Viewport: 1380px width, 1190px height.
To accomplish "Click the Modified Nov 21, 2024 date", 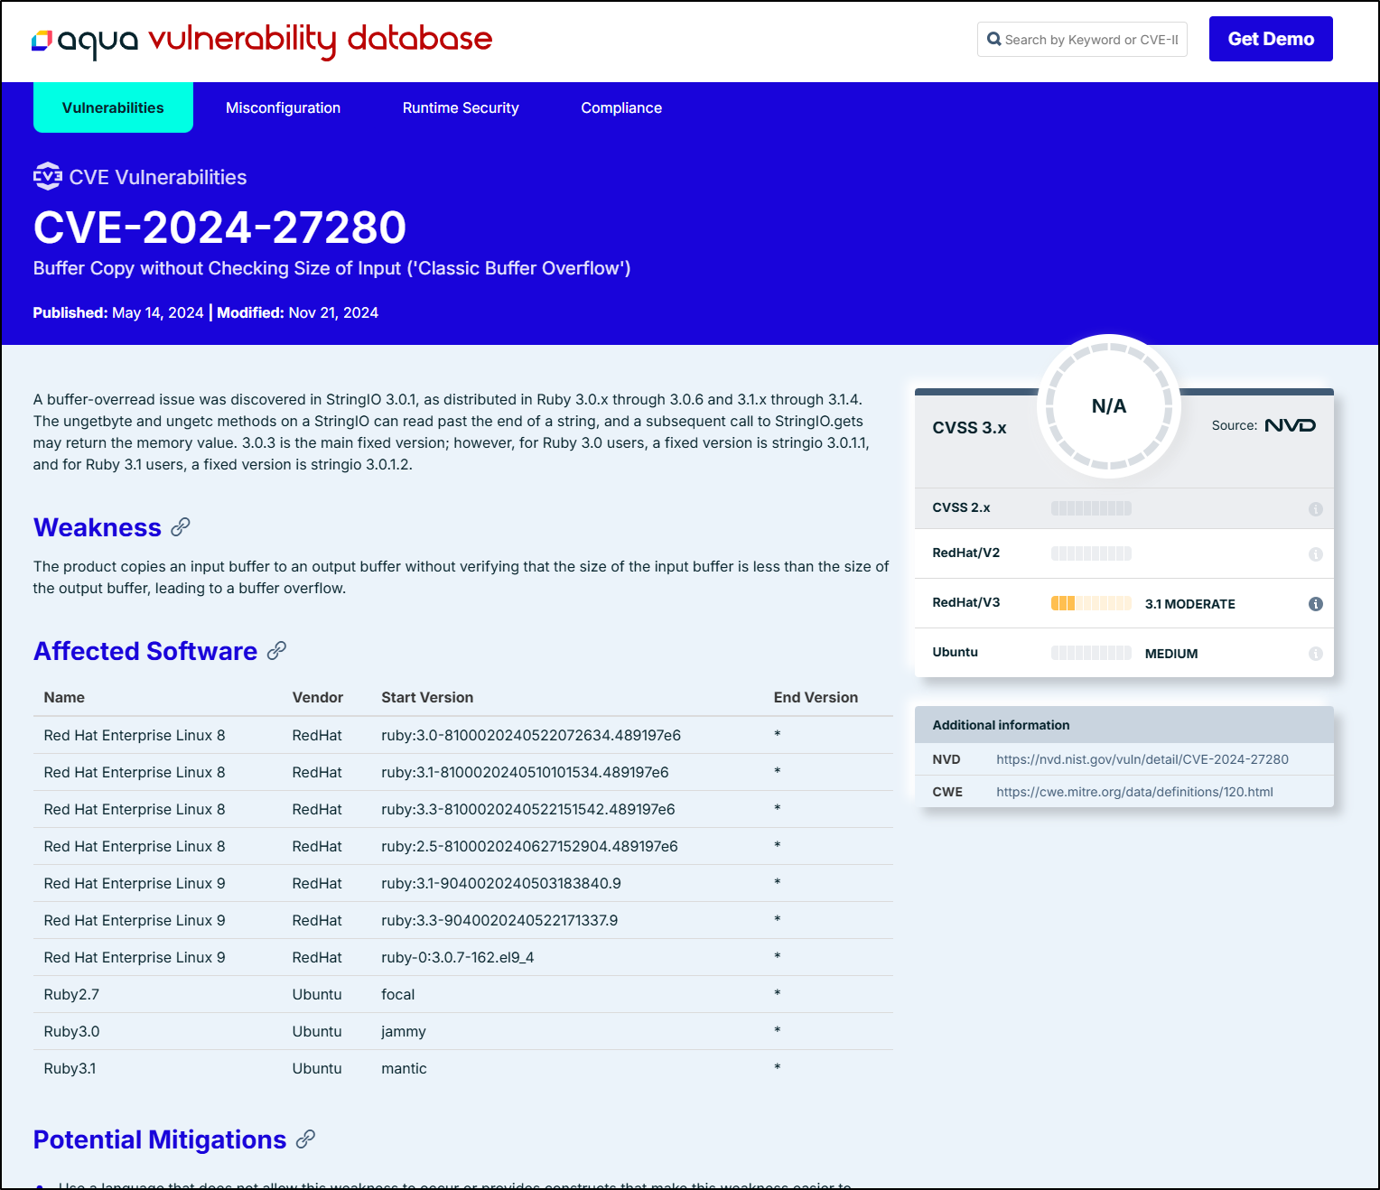I will click(297, 312).
